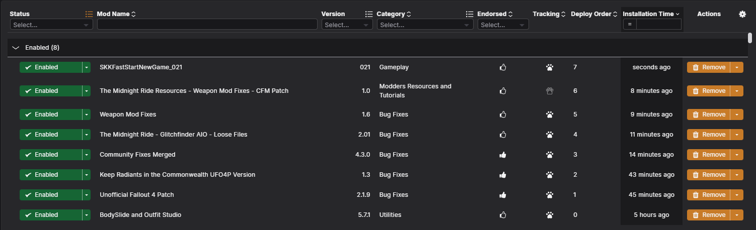
Task: Sort by Mod Name column header
Action: pos(116,14)
